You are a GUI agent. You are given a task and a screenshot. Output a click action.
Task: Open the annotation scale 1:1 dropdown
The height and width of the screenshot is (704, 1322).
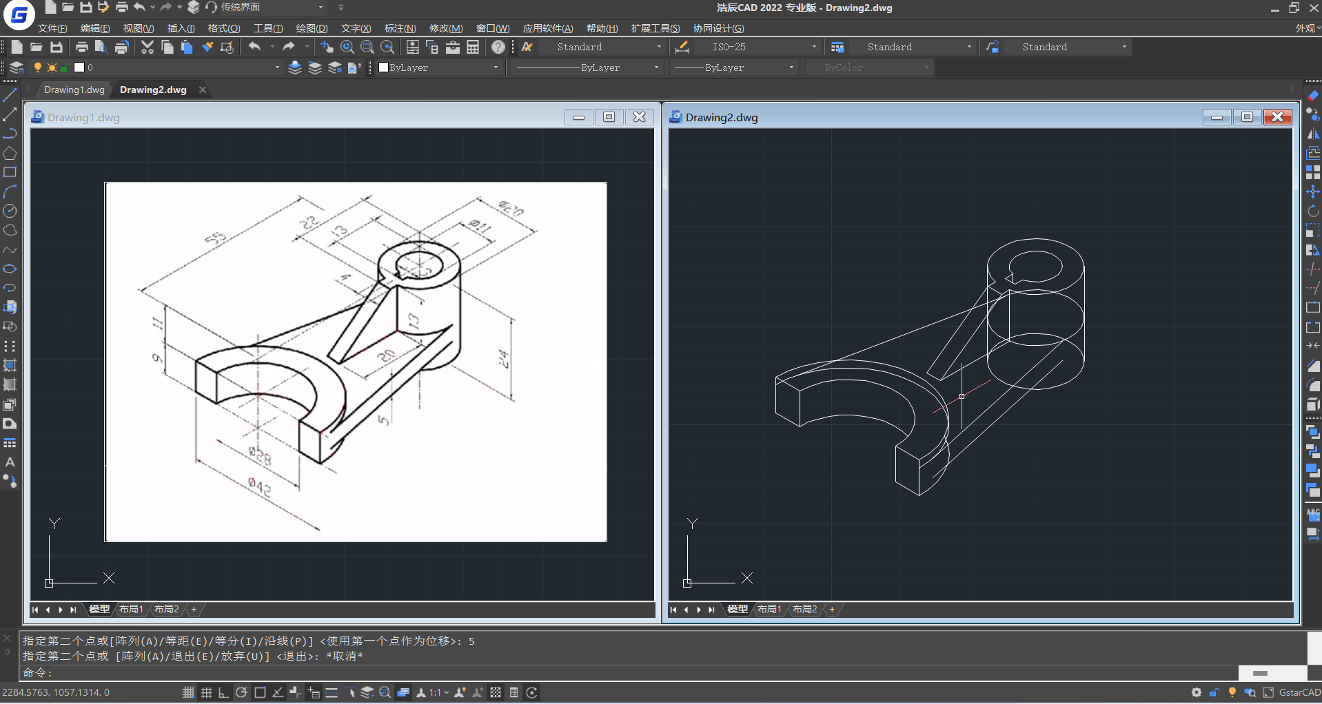tap(439, 692)
